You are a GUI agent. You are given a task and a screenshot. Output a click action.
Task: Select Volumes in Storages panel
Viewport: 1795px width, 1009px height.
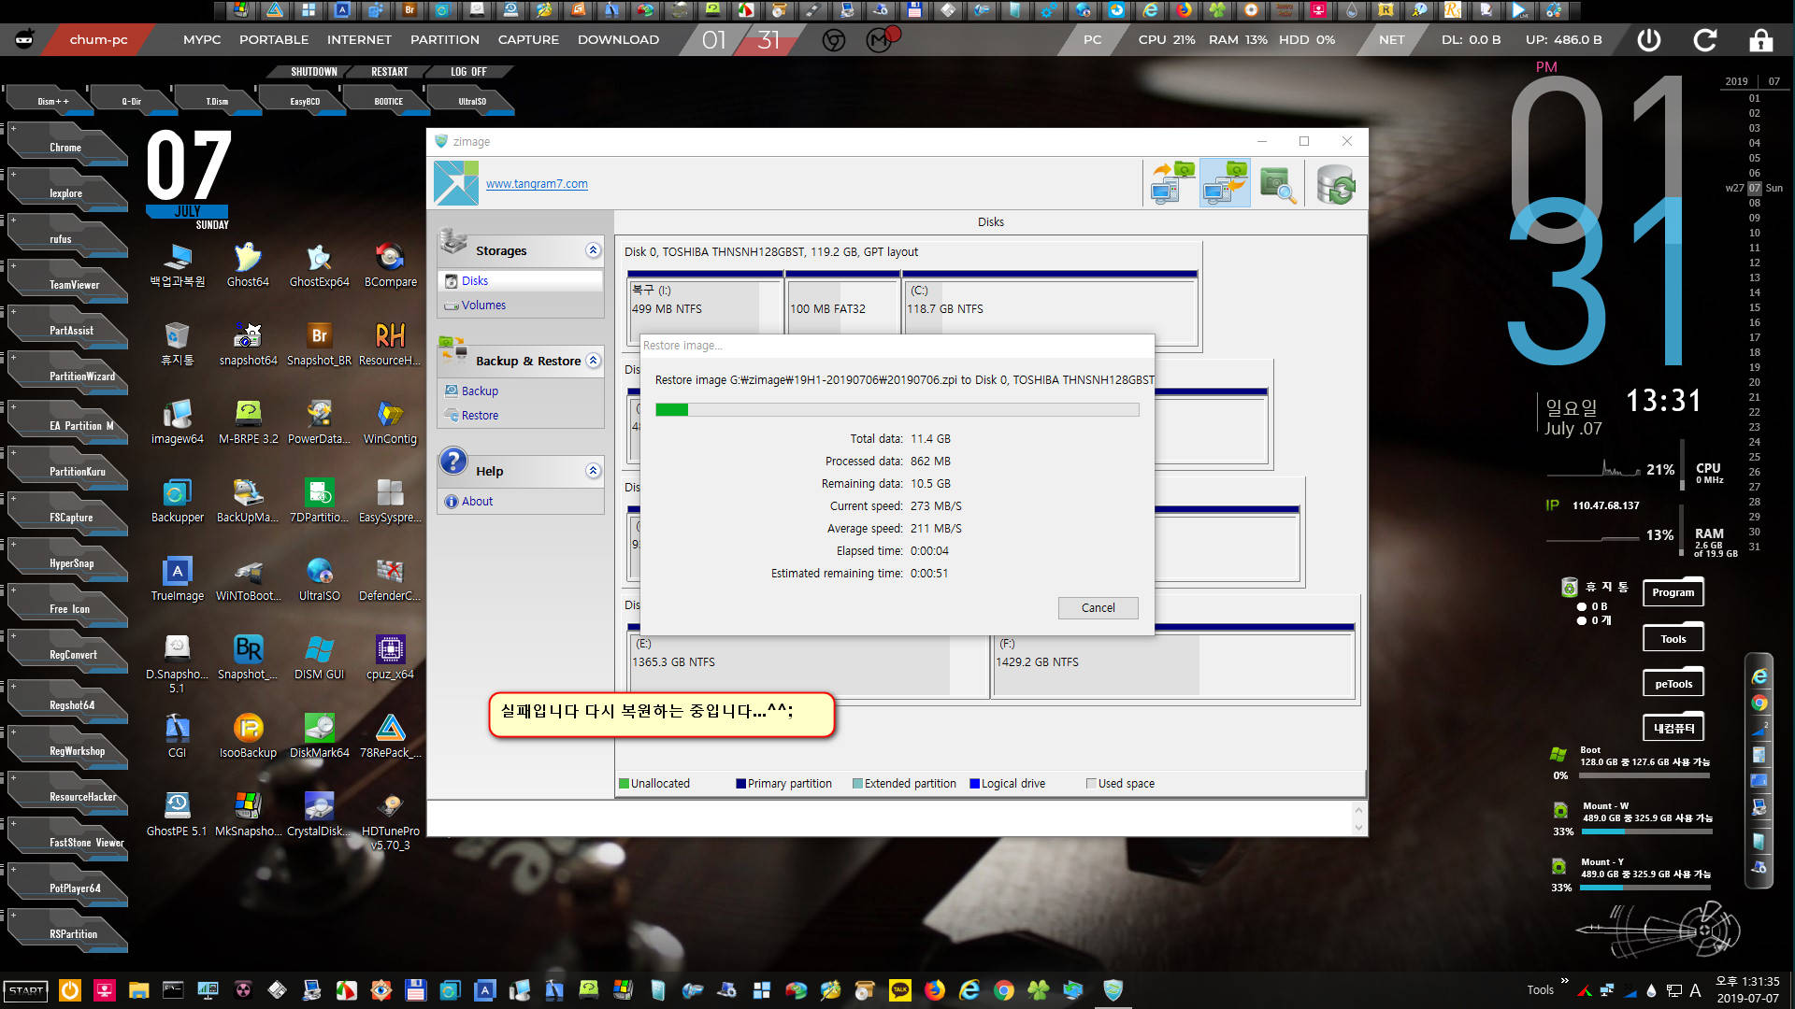coord(482,305)
